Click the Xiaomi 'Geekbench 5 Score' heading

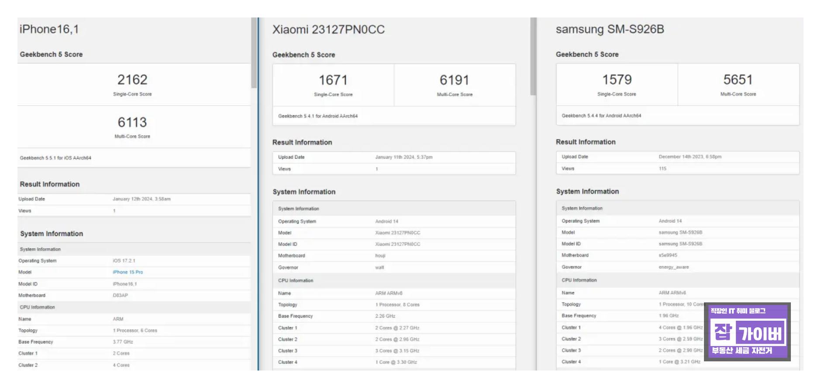pyautogui.click(x=304, y=55)
